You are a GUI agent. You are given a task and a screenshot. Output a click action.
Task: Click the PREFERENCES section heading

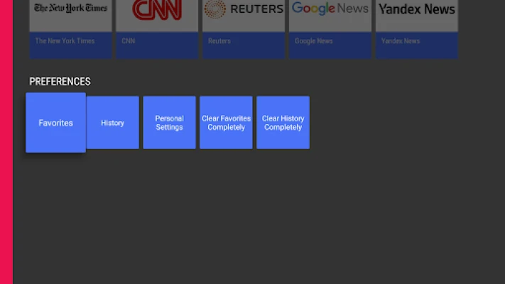tap(60, 82)
